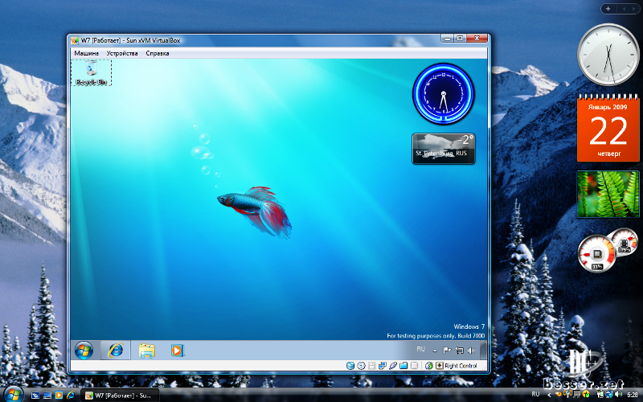643x402 pixels.
Task: Open the Справка menu
Action: tap(158, 53)
